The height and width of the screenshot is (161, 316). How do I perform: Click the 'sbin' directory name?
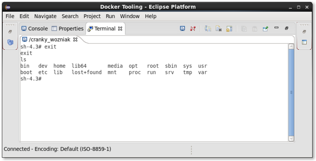click(171, 66)
